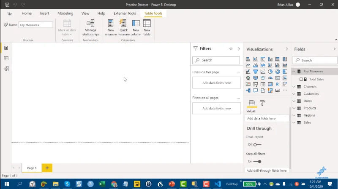Screen dimensions: 338x189
Task: Click the New table button
Action: [147, 27]
